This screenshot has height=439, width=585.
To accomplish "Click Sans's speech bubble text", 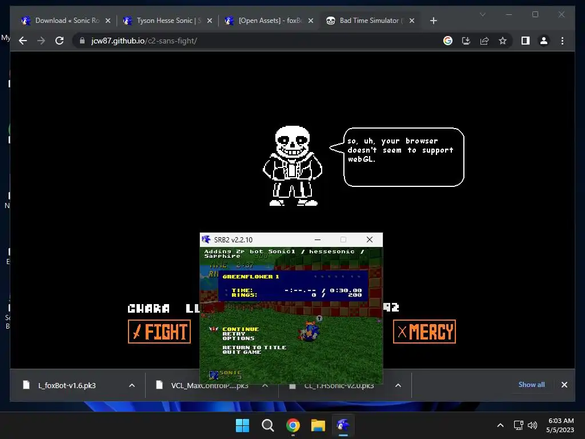I will 400,150.
